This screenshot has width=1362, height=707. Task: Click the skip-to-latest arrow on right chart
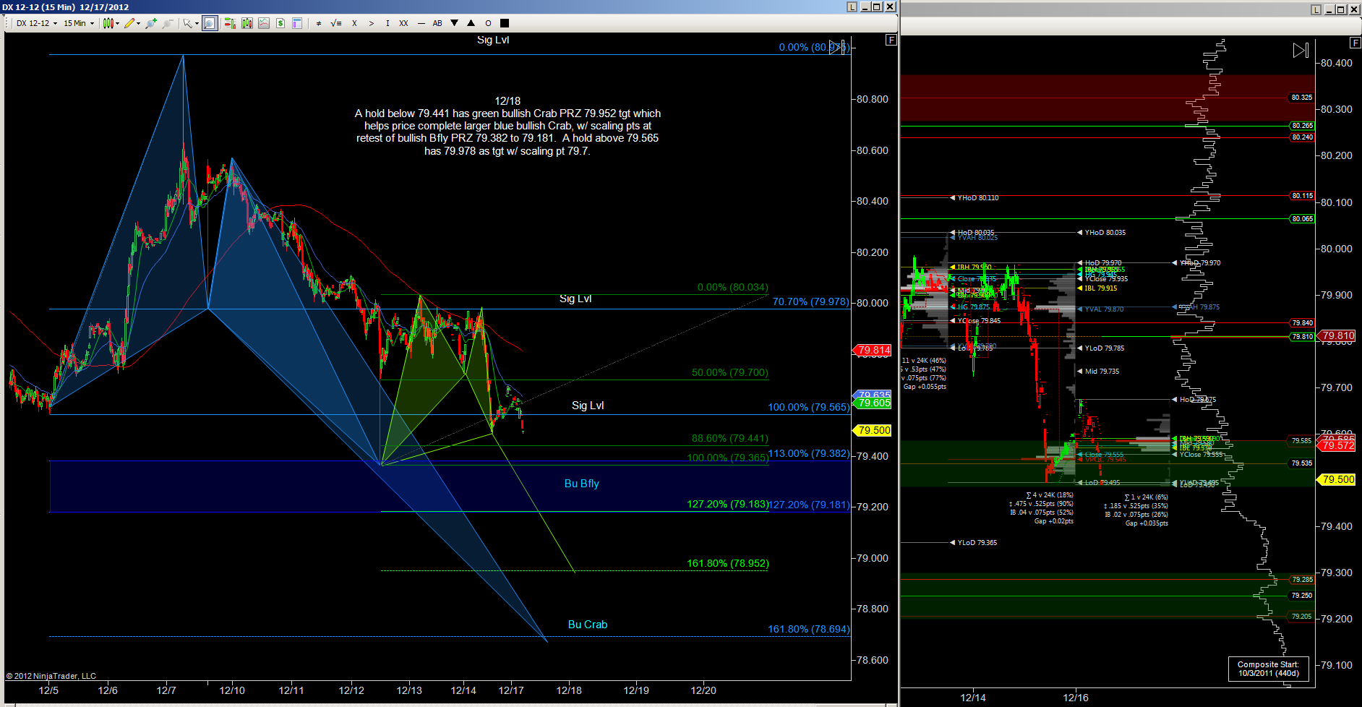click(x=1300, y=51)
